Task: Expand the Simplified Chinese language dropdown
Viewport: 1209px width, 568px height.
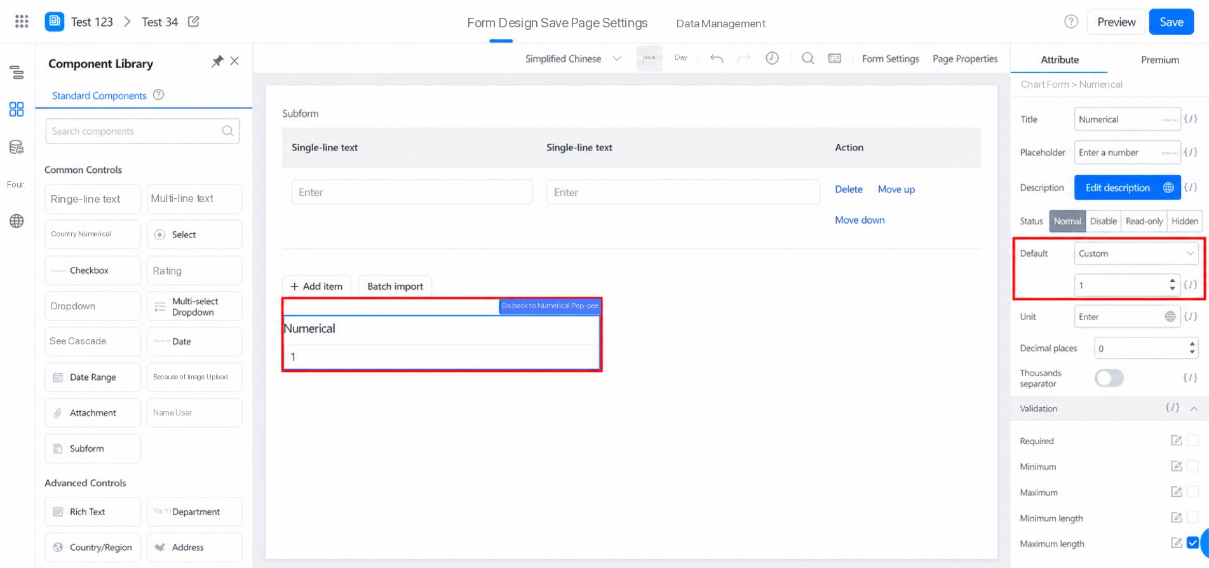Action: click(x=572, y=58)
